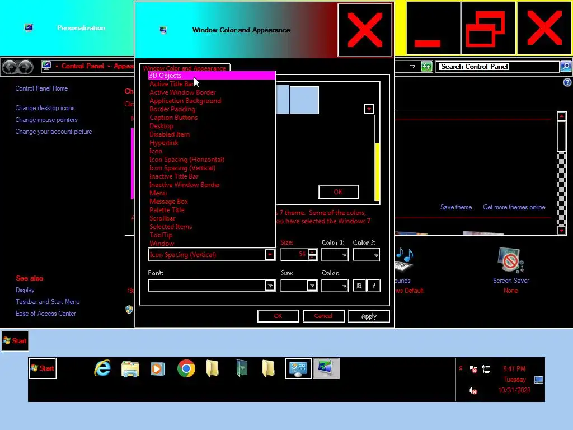Screen dimensions: 573x430
Task: Click the preview message box OK button
Action: 339,192
